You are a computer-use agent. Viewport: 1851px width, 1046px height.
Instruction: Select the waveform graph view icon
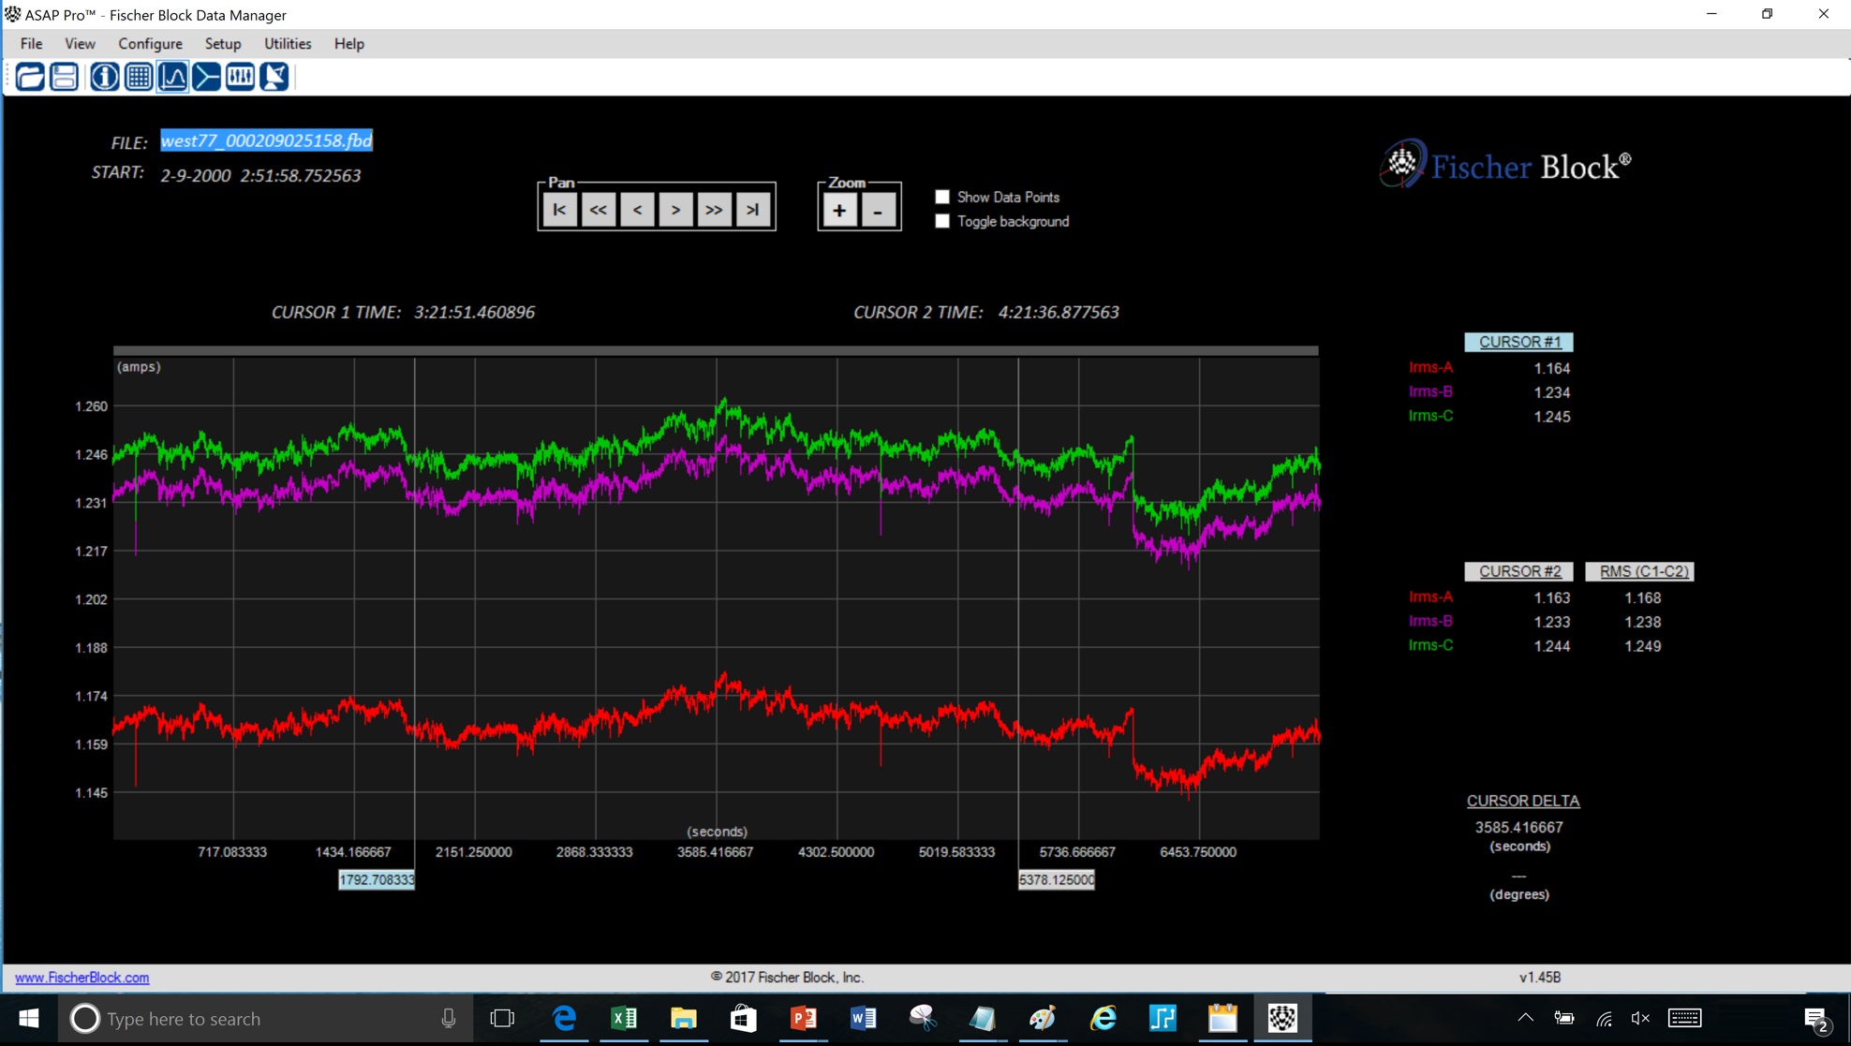[172, 77]
